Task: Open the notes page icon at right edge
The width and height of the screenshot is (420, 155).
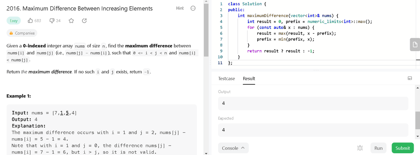Action: (414, 44)
